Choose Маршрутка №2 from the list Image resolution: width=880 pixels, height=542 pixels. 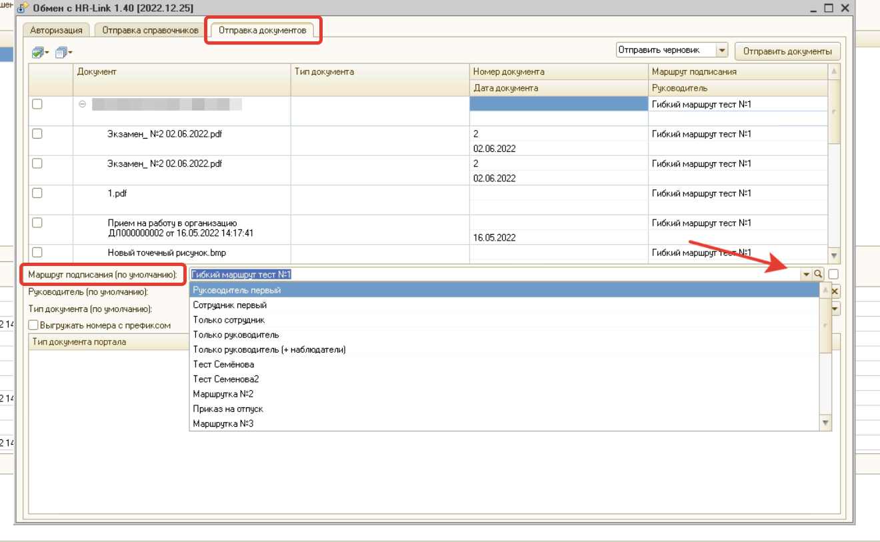[x=505, y=394]
